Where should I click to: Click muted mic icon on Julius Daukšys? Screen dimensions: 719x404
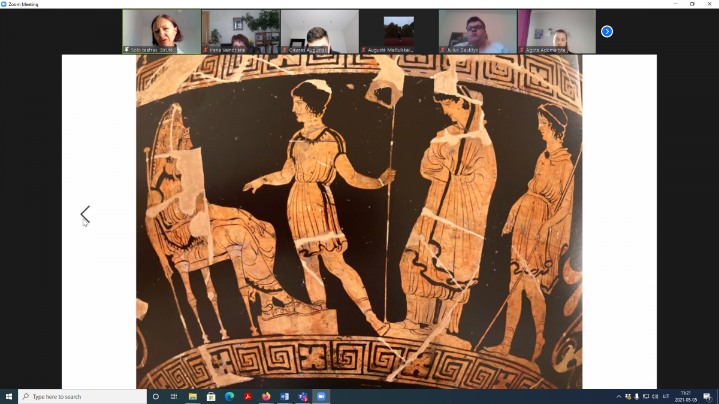[x=443, y=50]
